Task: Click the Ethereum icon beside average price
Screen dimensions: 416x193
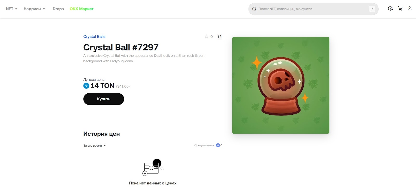Action: (218, 145)
